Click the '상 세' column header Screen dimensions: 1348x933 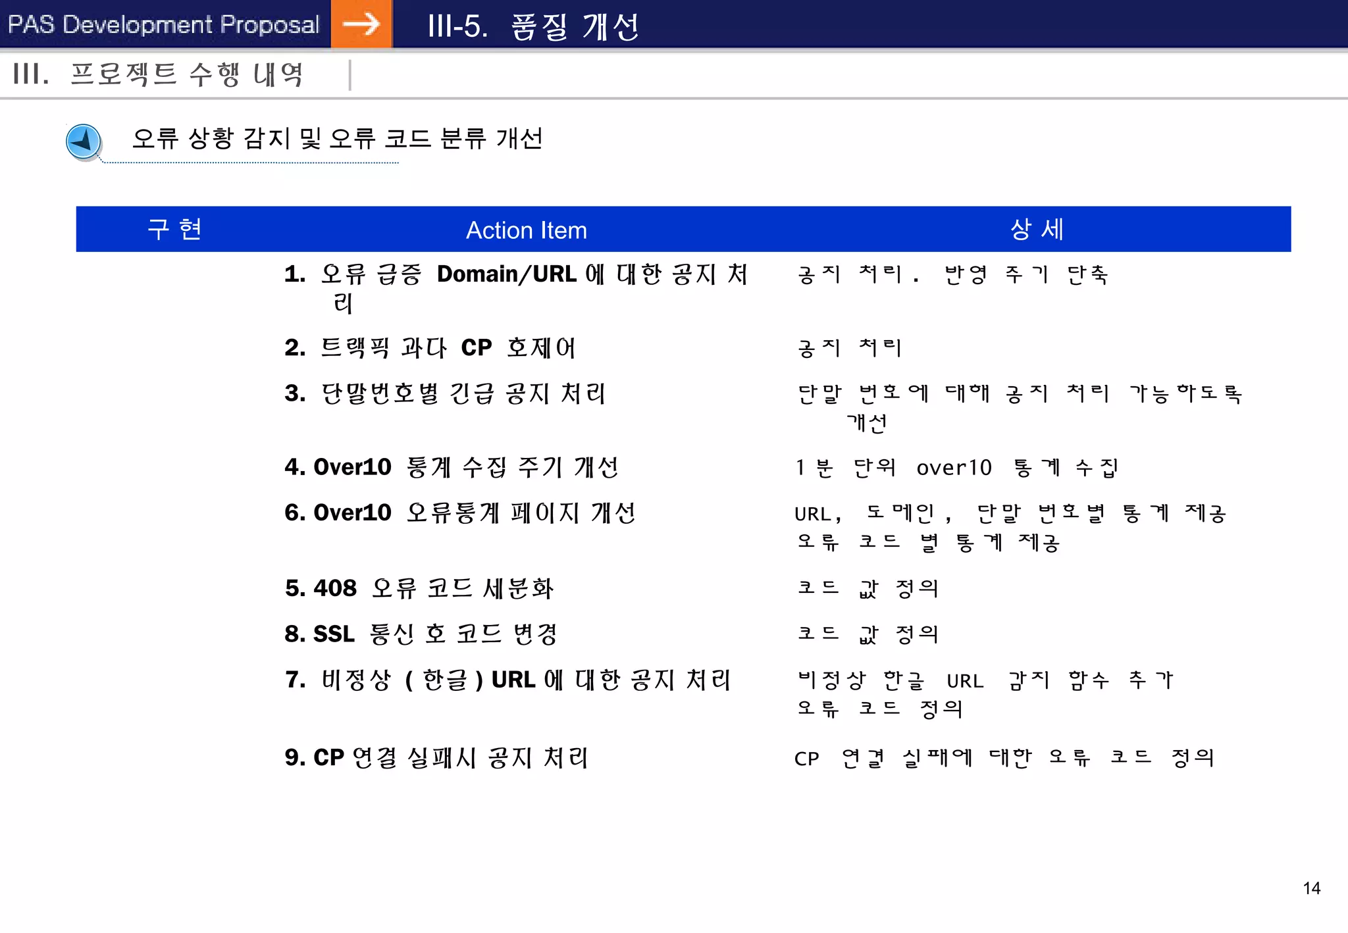pos(1037,230)
